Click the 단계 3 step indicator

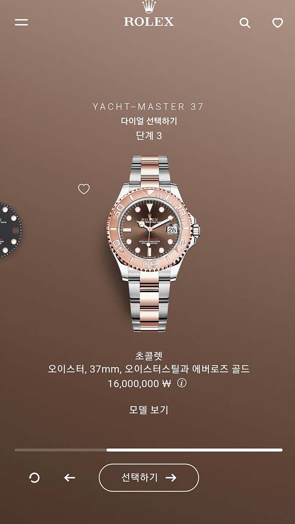149,136
